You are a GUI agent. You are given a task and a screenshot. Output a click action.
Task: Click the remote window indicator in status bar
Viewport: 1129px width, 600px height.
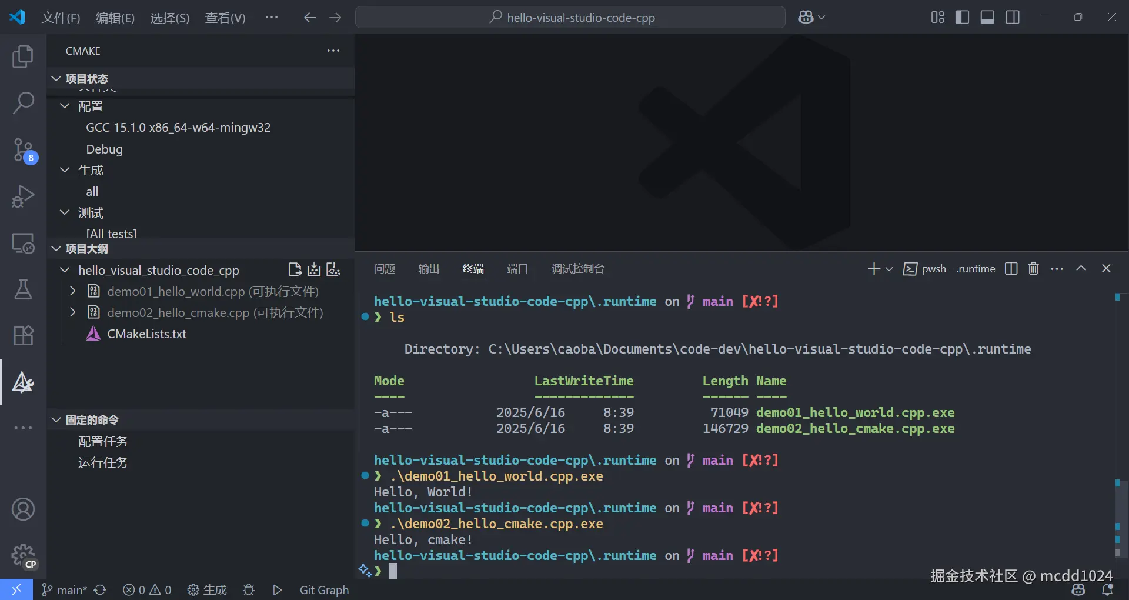pyautogui.click(x=16, y=589)
